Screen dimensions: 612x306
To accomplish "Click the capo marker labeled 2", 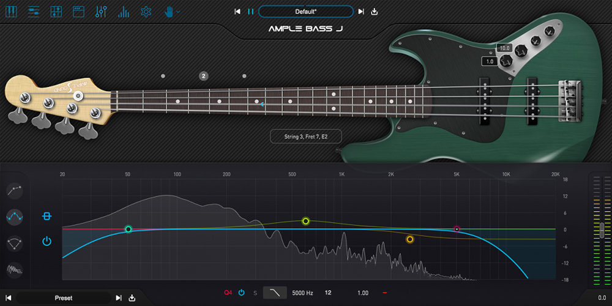I will (x=203, y=76).
